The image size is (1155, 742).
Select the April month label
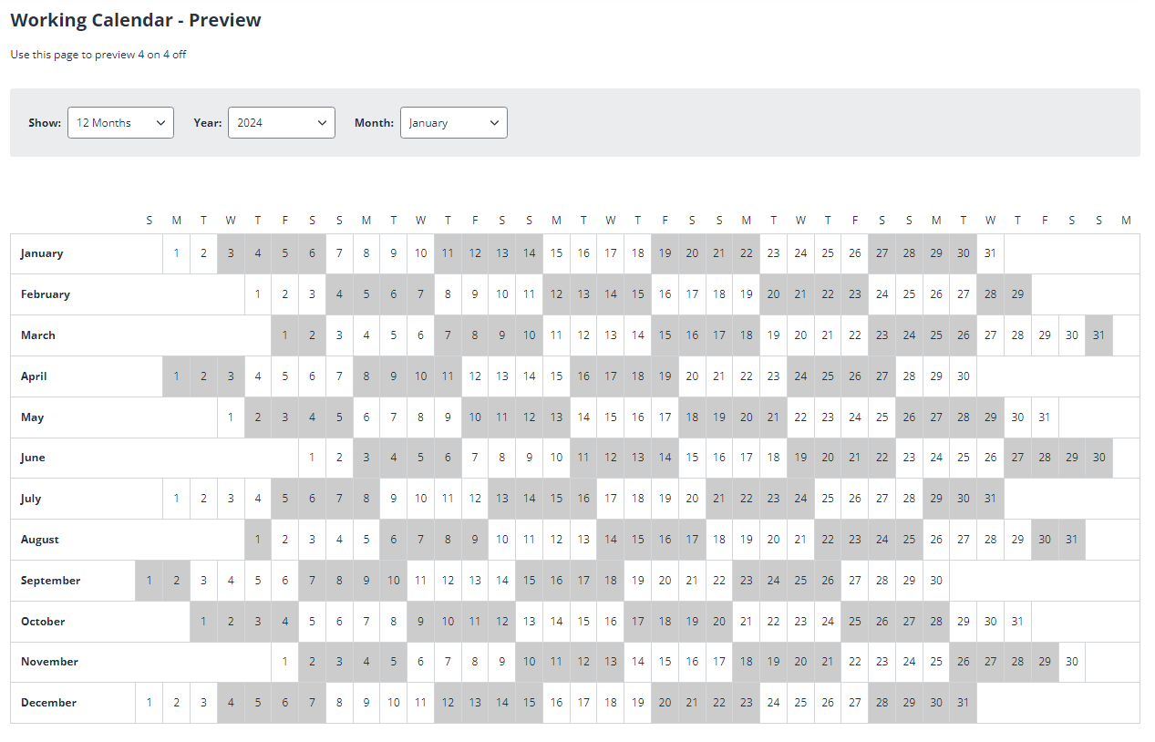(33, 376)
